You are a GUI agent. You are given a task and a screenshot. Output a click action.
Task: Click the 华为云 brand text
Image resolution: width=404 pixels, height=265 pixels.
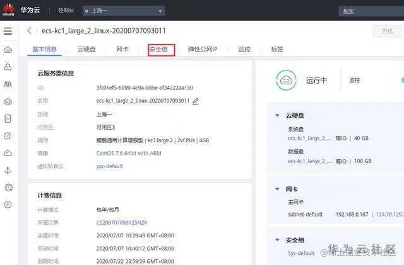30,10
